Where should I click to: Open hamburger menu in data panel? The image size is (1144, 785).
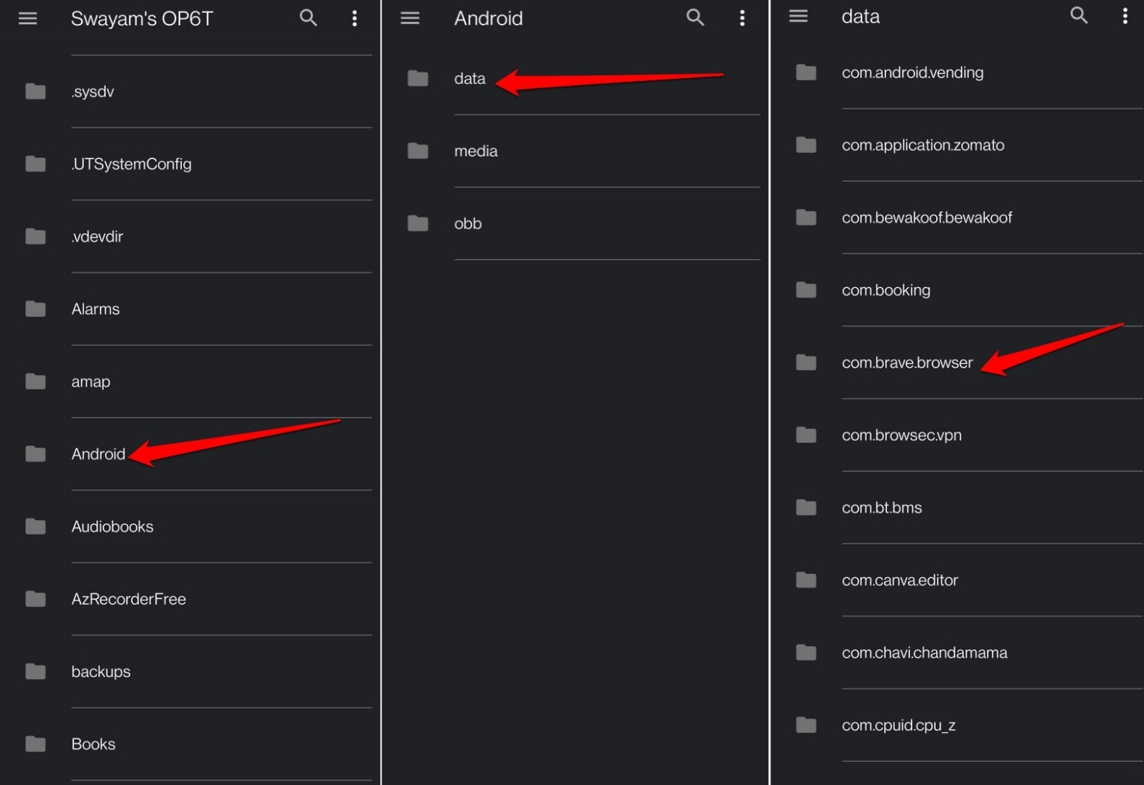click(798, 16)
